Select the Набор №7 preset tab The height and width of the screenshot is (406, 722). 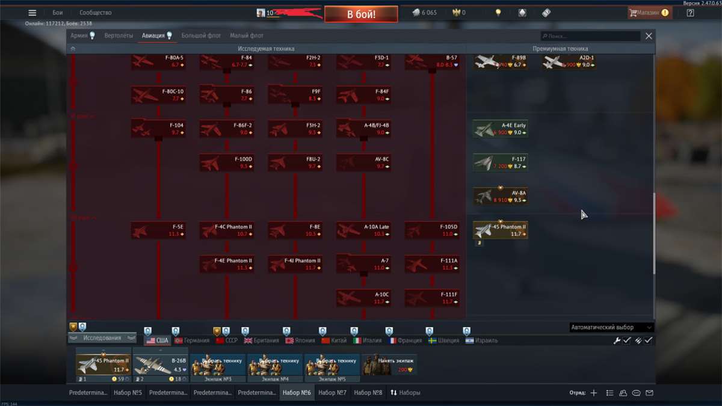[332, 393]
